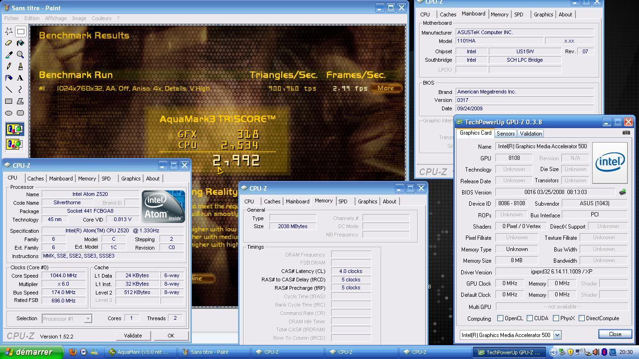Open the Processor #1 selection dropdown
Image resolution: width=639 pixels, height=359 pixels.
(x=87, y=319)
